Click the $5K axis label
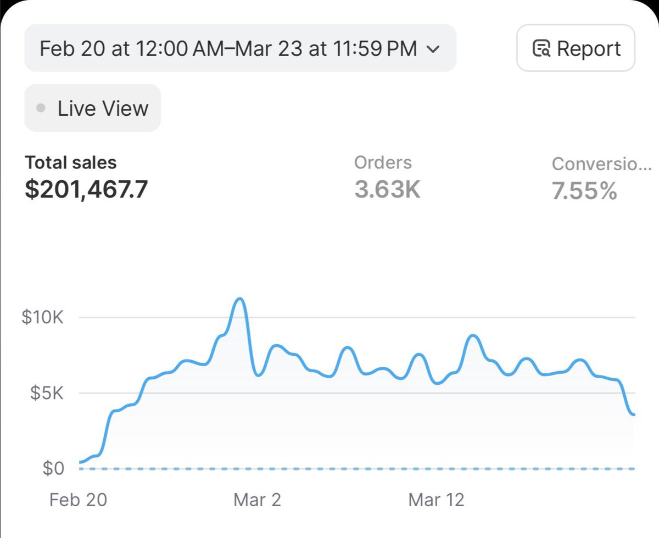 tap(47, 393)
